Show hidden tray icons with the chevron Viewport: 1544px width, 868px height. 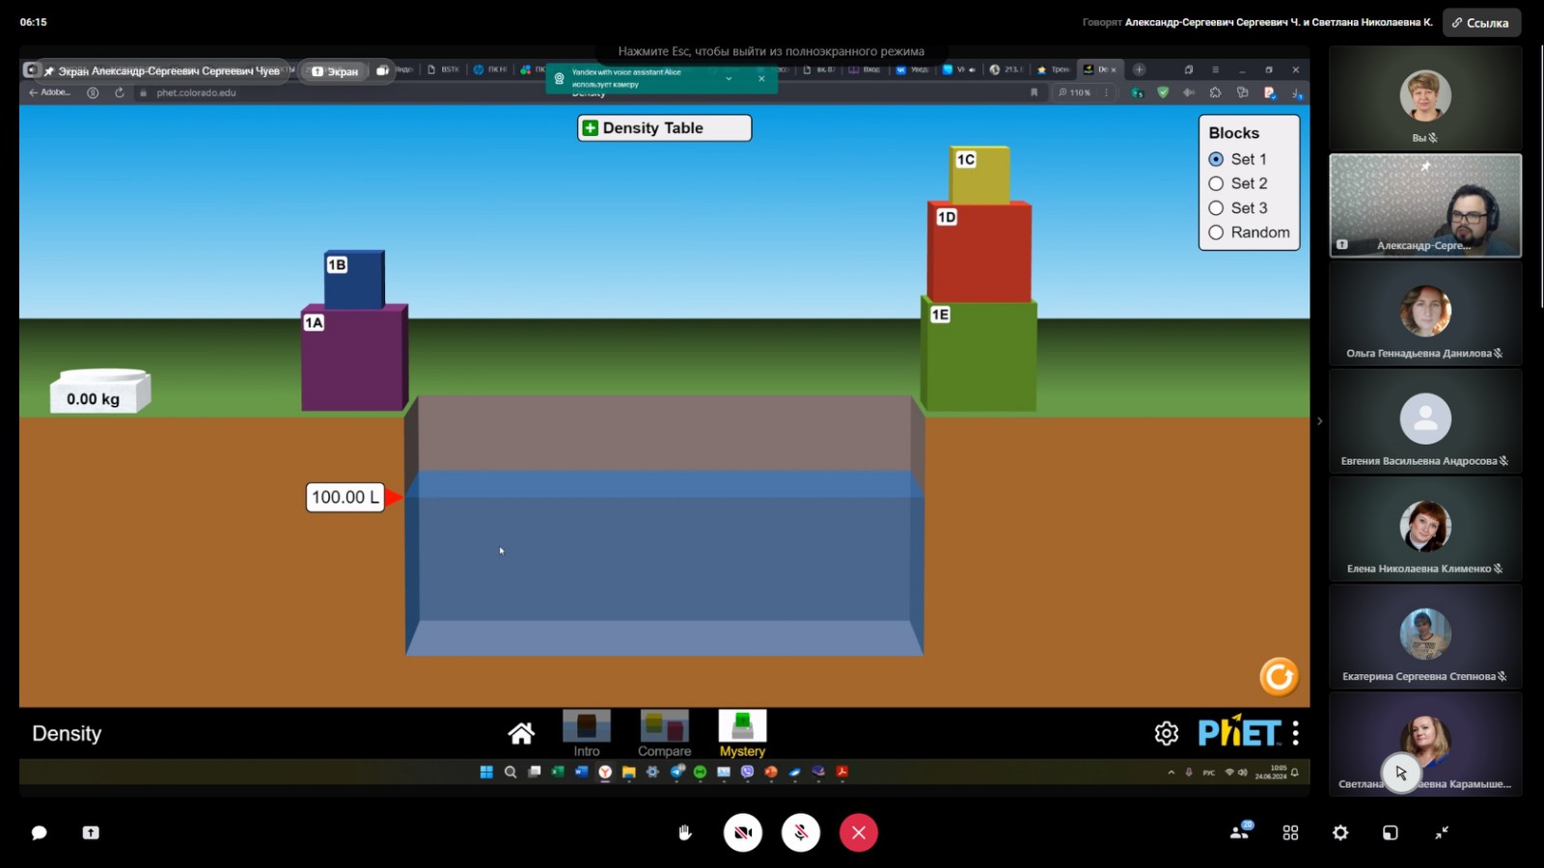1172,773
